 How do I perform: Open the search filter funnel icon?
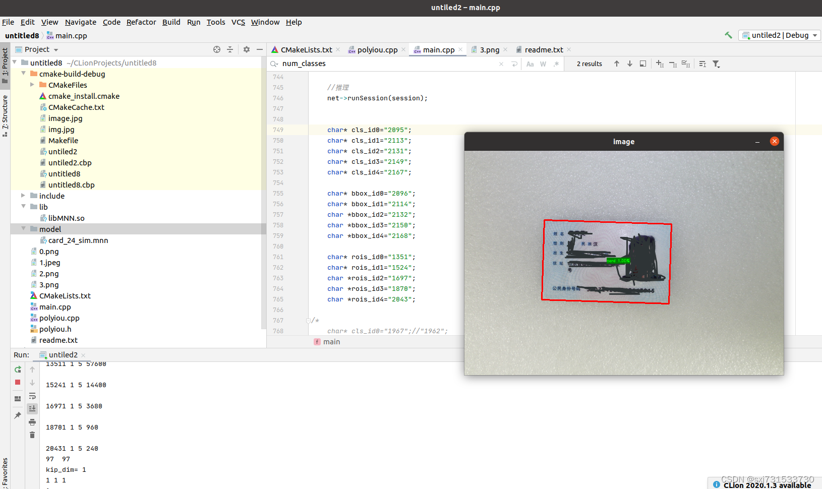[x=716, y=64]
